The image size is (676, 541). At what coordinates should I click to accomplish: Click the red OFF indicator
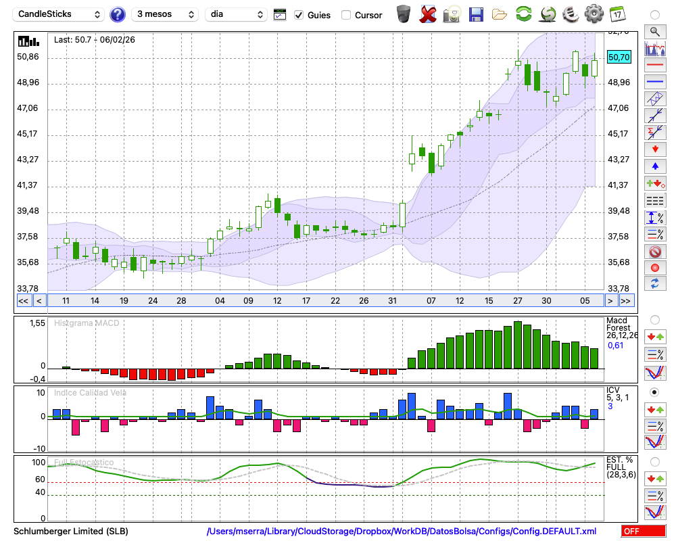coord(643,532)
